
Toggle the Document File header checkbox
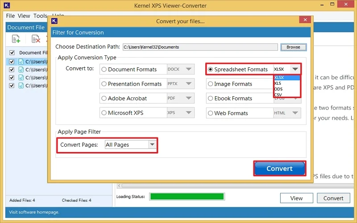pos(12,53)
